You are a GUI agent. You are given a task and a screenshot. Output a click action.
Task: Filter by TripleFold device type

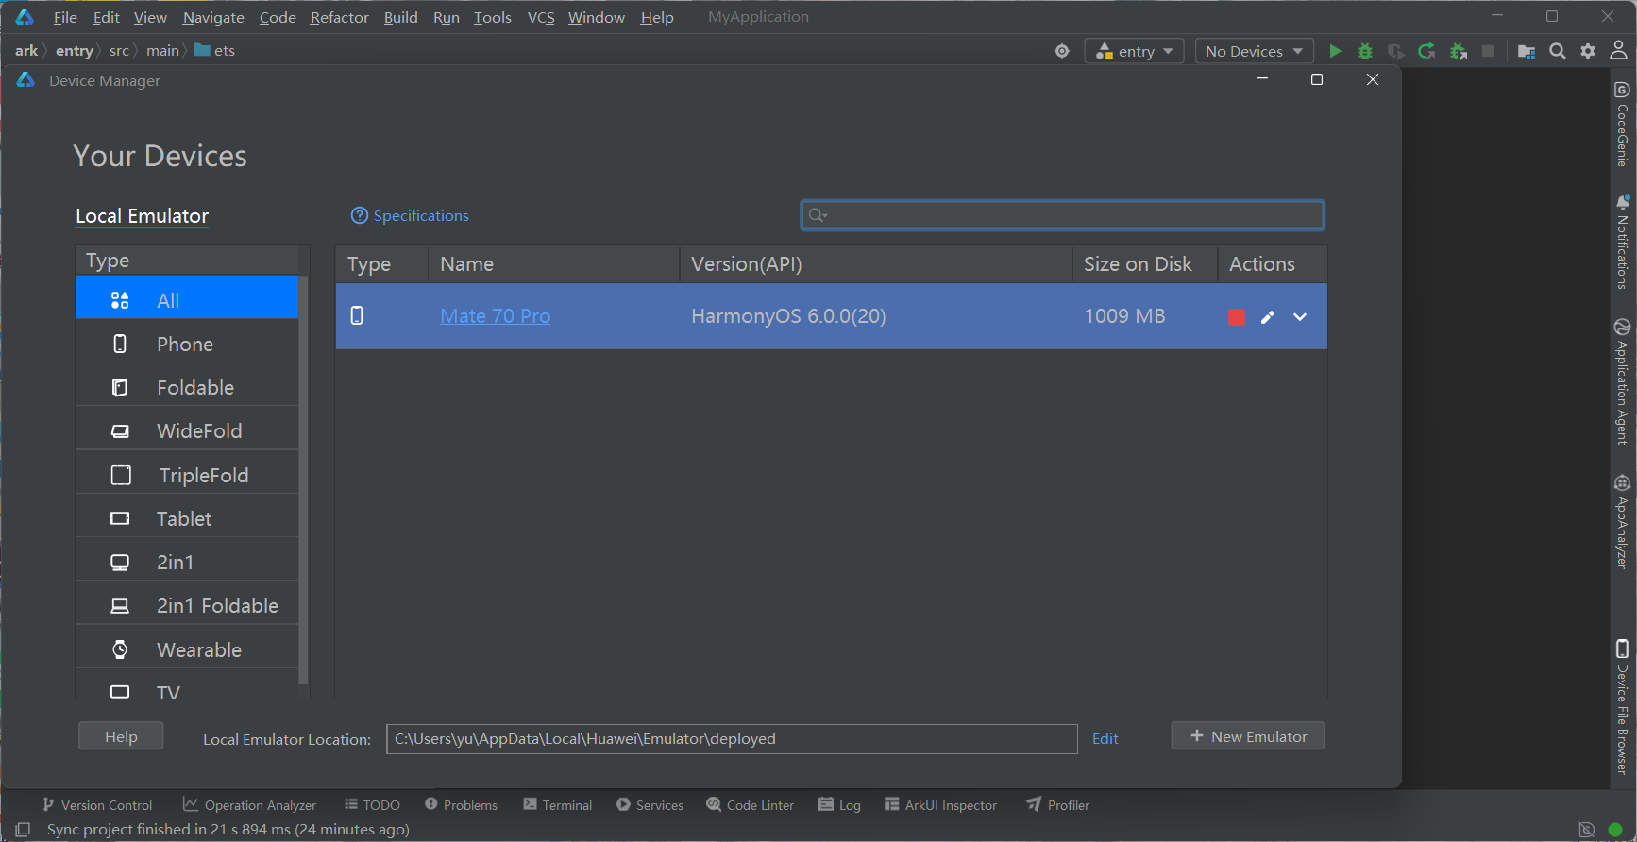[187, 475]
